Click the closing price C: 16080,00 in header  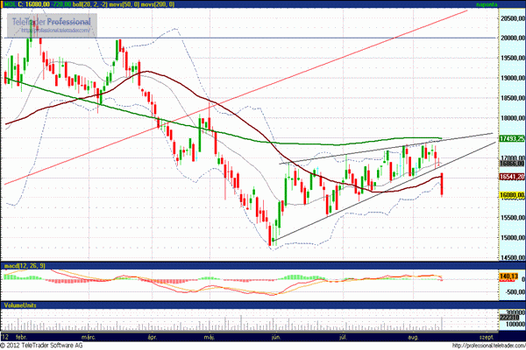pyautogui.click(x=34, y=4)
